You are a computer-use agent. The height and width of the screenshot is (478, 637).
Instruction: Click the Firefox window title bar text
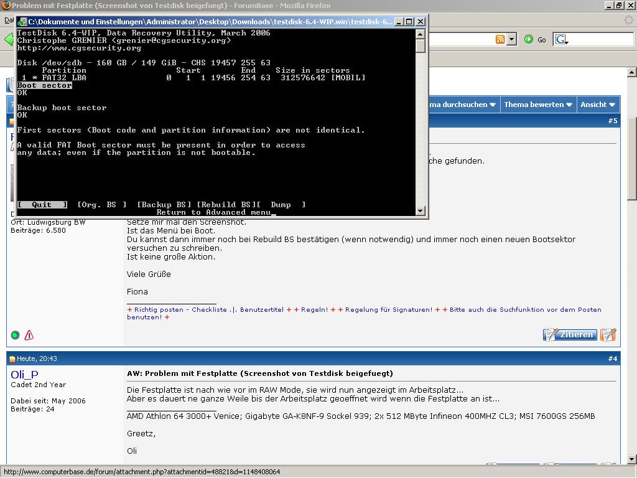tap(172, 6)
